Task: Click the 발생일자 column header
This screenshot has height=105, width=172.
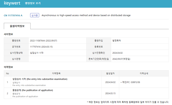Action: point(110,73)
